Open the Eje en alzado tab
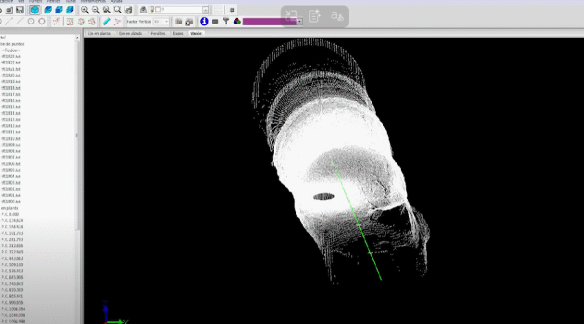The image size is (584, 324). [x=130, y=33]
